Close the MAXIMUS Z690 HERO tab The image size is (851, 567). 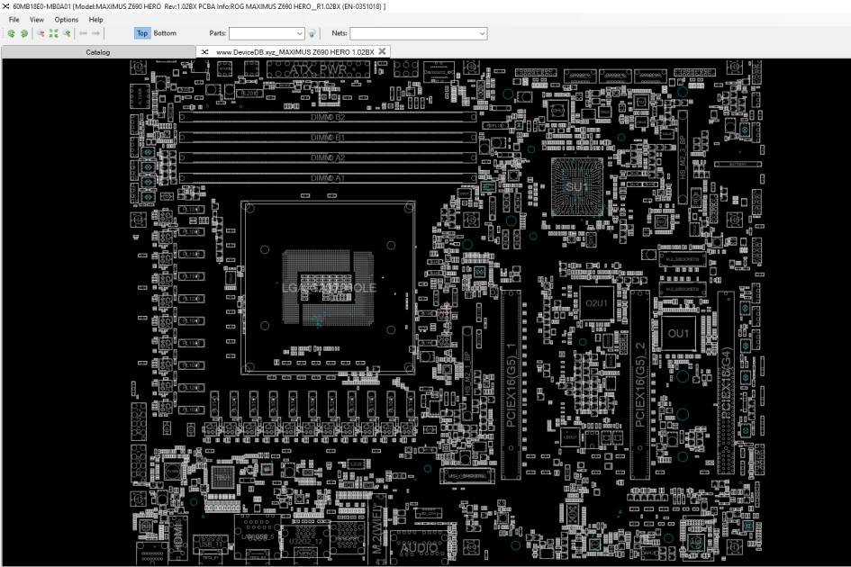click(x=382, y=51)
